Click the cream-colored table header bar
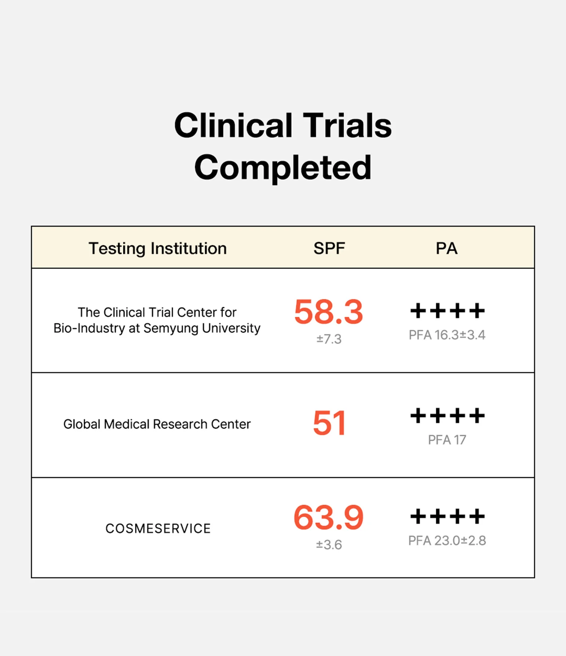Image resolution: width=566 pixels, height=656 pixels. pos(283,247)
